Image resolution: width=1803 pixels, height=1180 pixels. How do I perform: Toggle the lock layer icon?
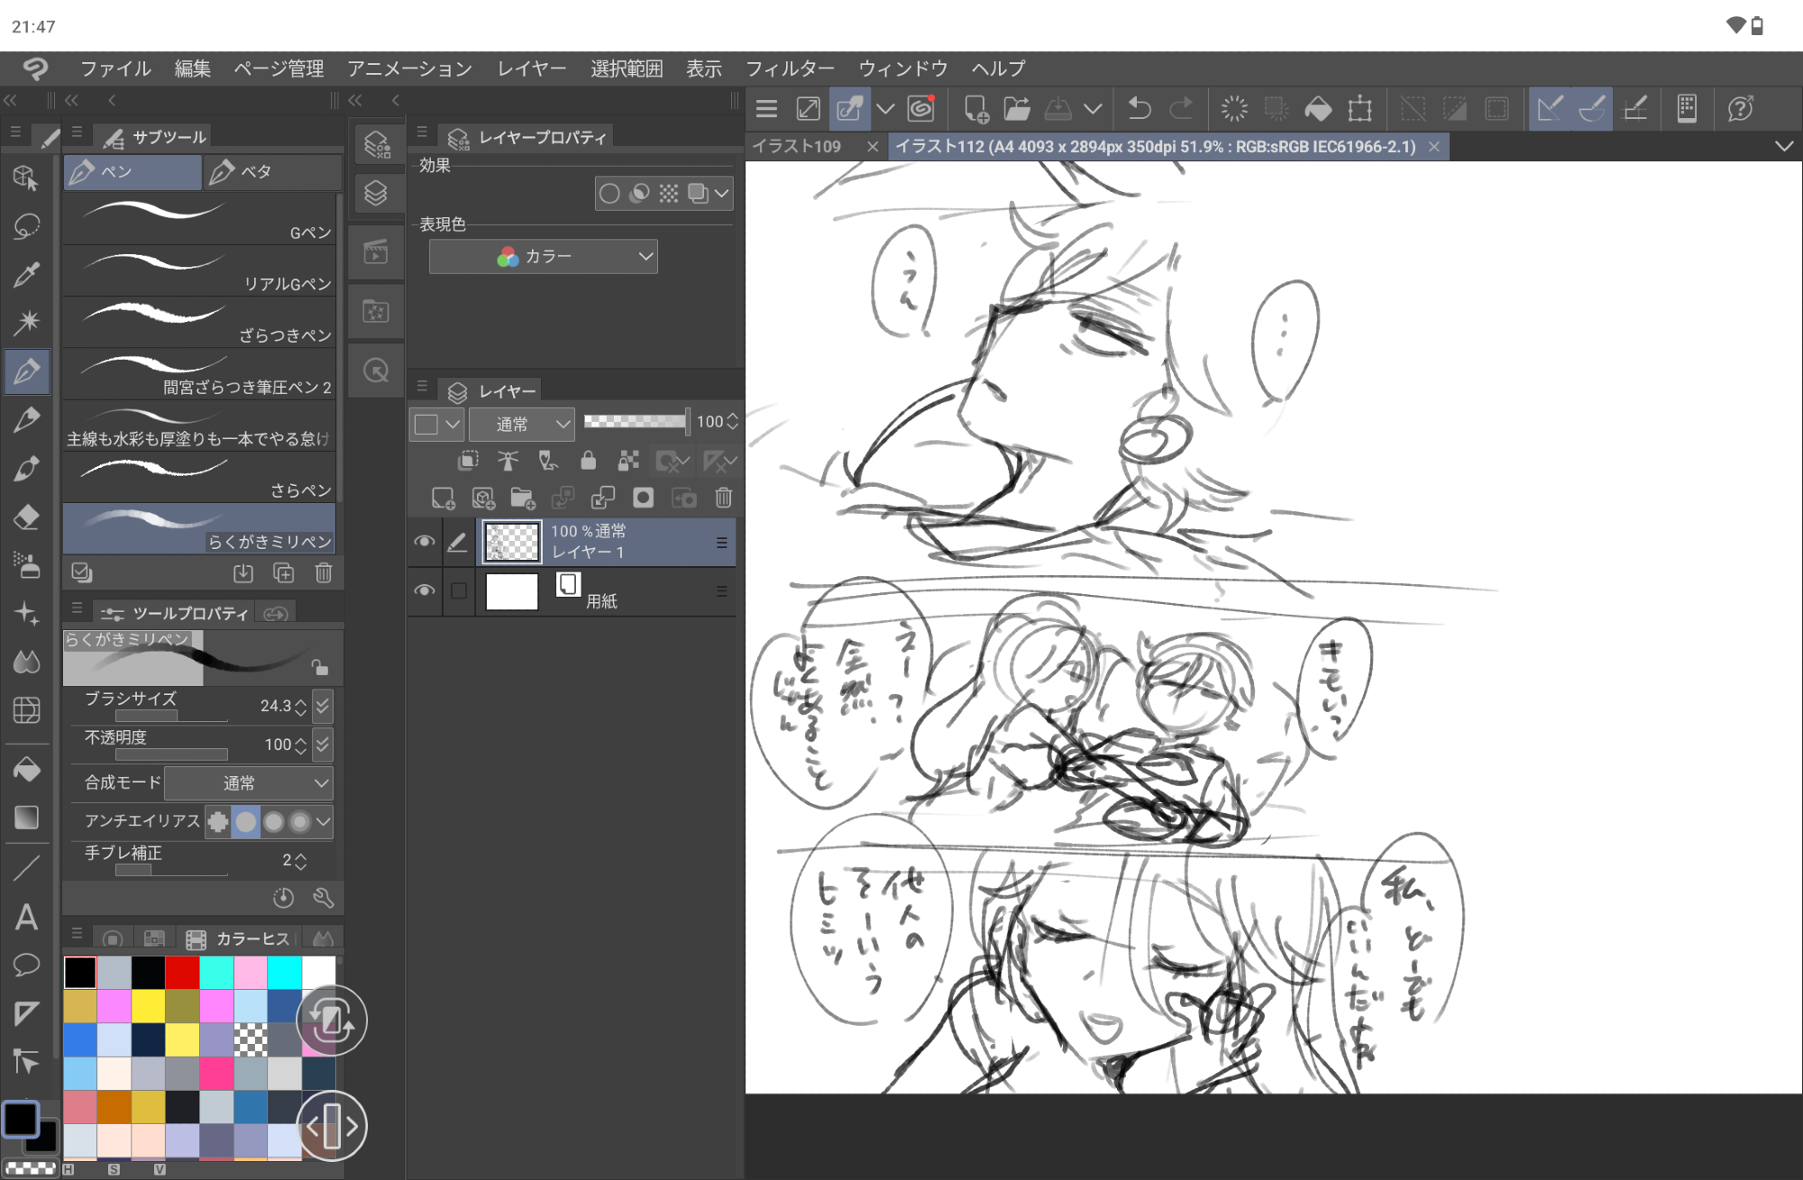588,462
